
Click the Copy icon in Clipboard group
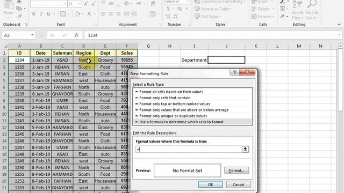pos(19,9)
